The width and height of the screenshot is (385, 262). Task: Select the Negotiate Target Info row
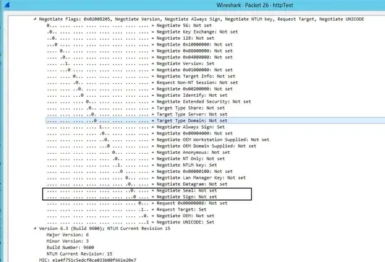(x=141, y=76)
